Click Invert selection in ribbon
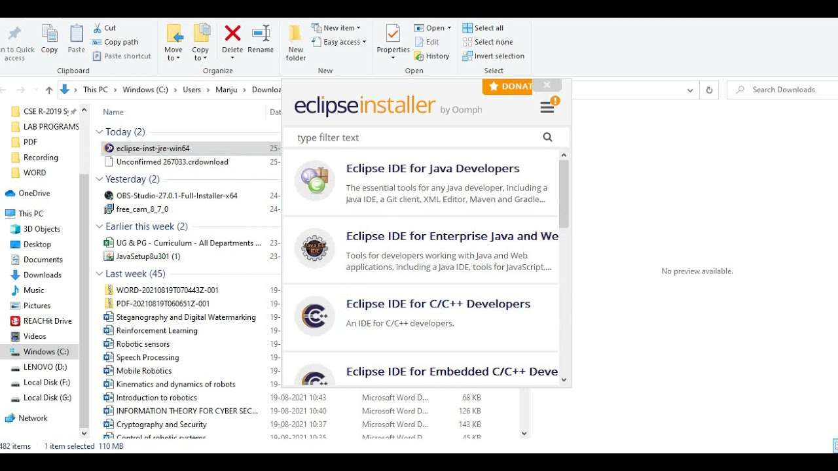This screenshot has width=838, height=471. click(494, 56)
